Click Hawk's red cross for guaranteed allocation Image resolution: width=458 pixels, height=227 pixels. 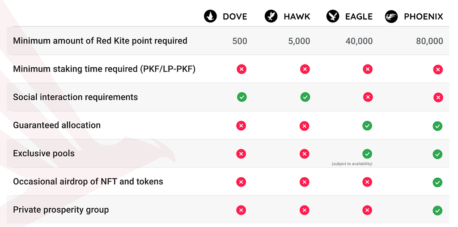pos(304,126)
